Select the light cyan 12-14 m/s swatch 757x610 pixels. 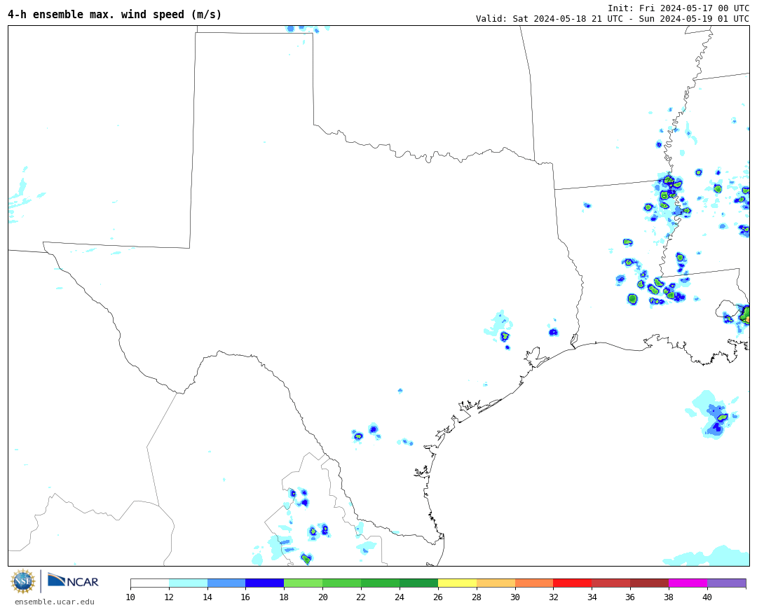189,583
